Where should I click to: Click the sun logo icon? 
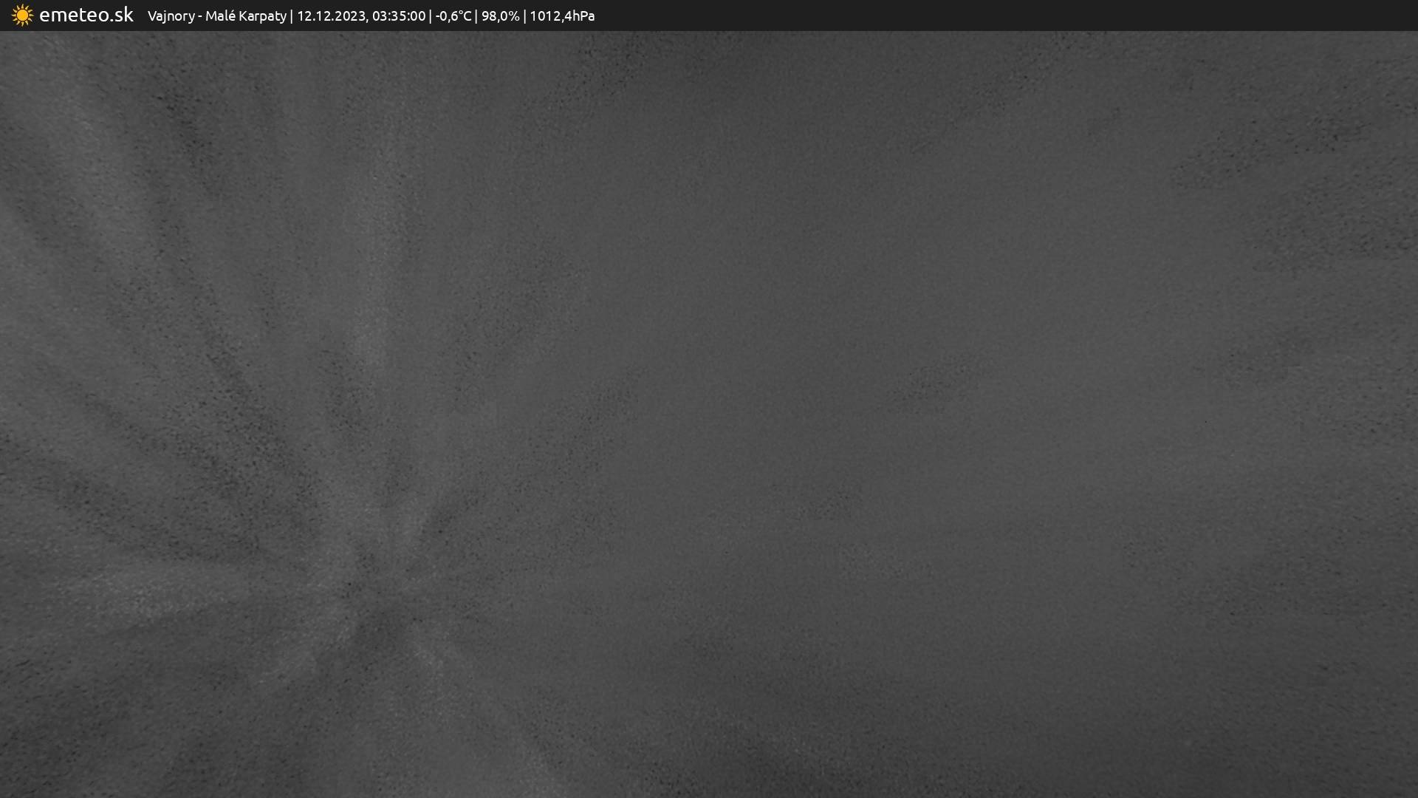pos(22,16)
